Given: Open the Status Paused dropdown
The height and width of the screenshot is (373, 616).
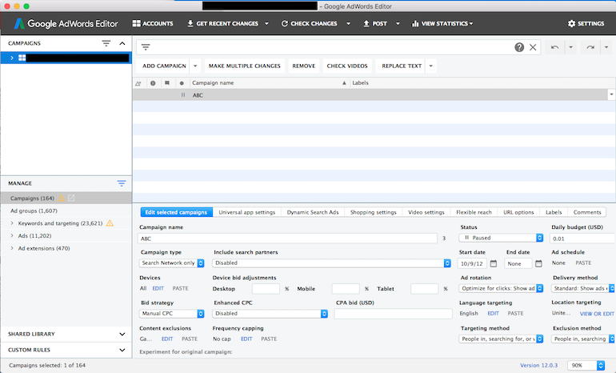Looking at the screenshot, I should [x=501, y=238].
